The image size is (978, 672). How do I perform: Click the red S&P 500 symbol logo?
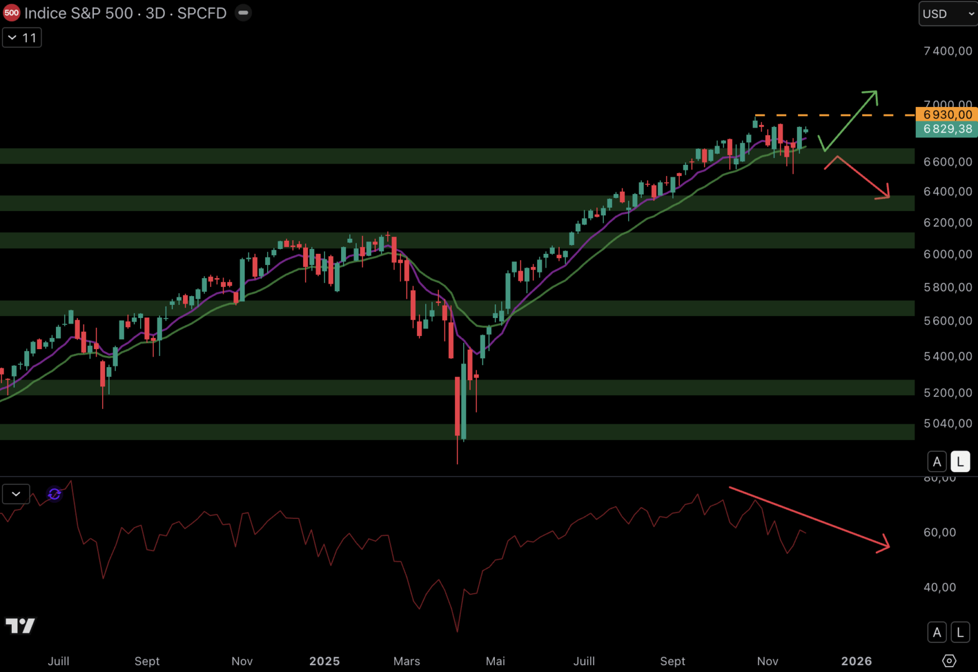click(11, 13)
